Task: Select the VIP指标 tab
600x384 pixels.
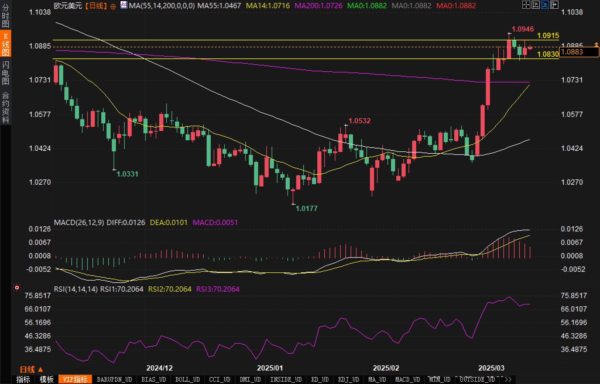Action: 75,379
